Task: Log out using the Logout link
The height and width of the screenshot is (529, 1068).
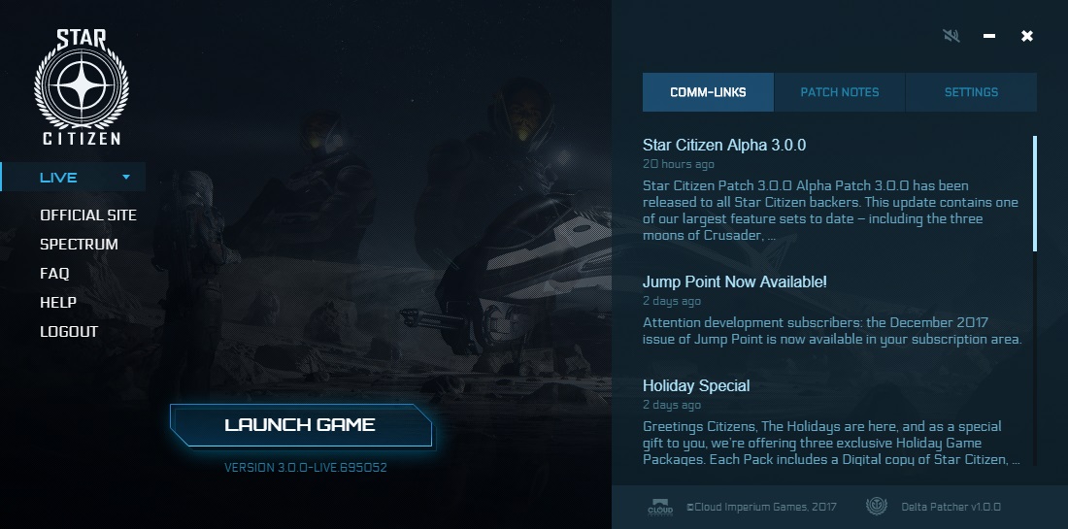Action: (x=69, y=332)
